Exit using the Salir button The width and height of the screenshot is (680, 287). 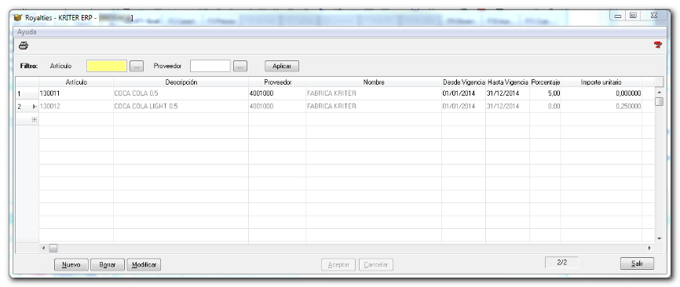(x=637, y=263)
